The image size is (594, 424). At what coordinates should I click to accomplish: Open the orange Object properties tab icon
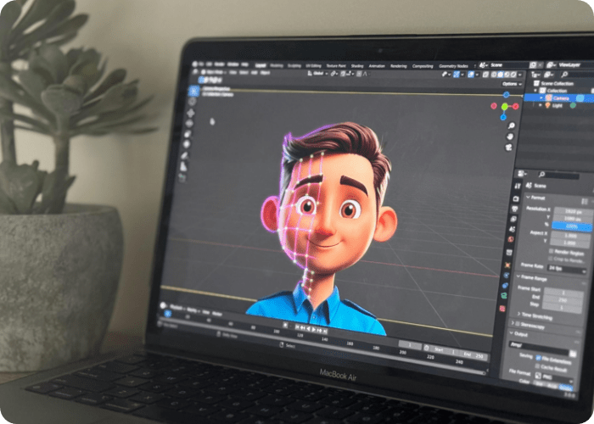click(x=508, y=265)
